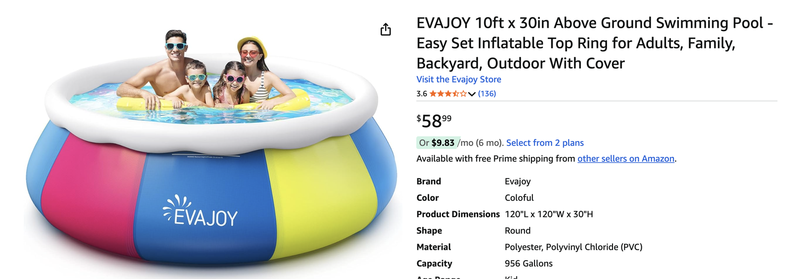This screenshot has width=791, height=279.
Task: Click the 956 Gallons capacity value
Action: point(528,263)
